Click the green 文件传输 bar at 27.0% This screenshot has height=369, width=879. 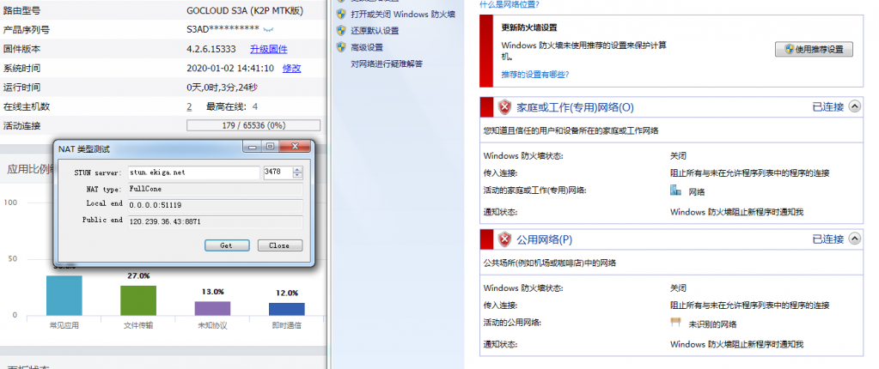click(138, 300)
